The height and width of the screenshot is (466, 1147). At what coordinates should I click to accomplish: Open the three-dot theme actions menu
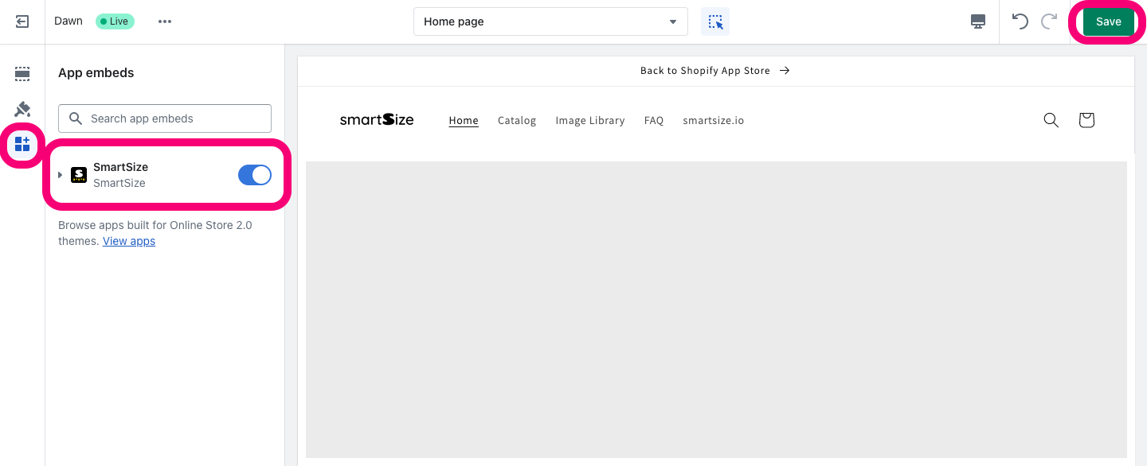(165, 21)
